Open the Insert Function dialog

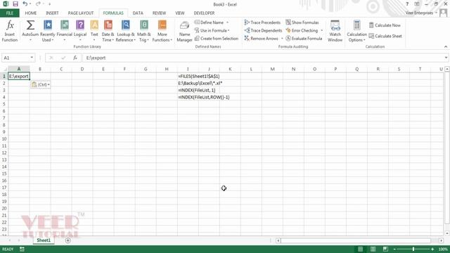click(10, 31)
